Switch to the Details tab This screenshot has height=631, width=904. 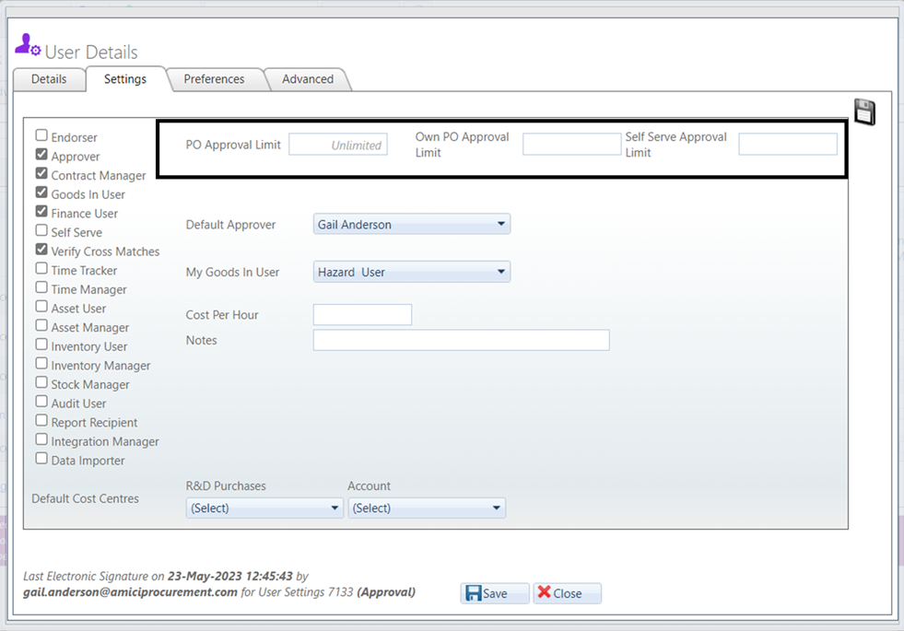[x=49, y=79]
